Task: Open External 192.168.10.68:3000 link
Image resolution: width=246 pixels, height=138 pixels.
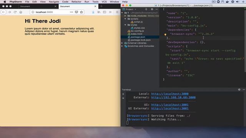Action: (x=173, y=97)
